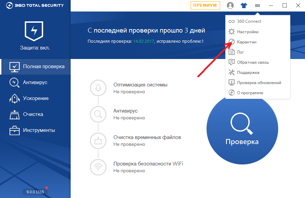Click the Проверка обновлений monitor arrow icon
Viewport: 305px width, 198px height.
[232, 82]
